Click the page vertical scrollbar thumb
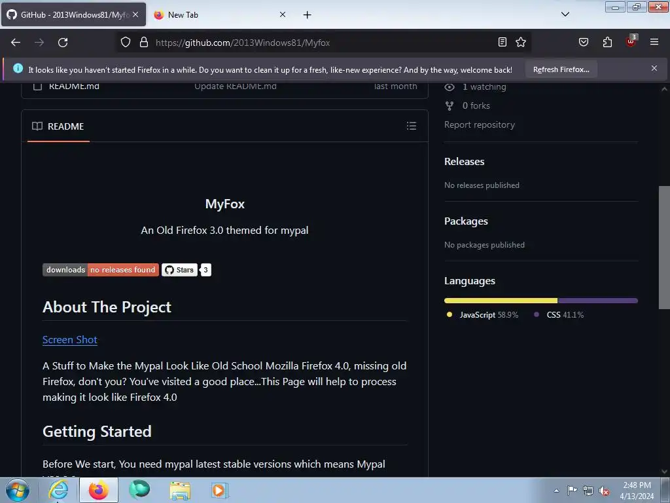This screenshot has height=503, width=670. pyautogui.click(x=664, y=247)
